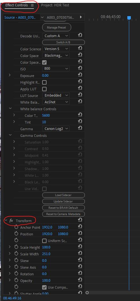The image size is (140, 301).
Task: Switch to the Project: HDR Test tab
Action: [55, 5]
